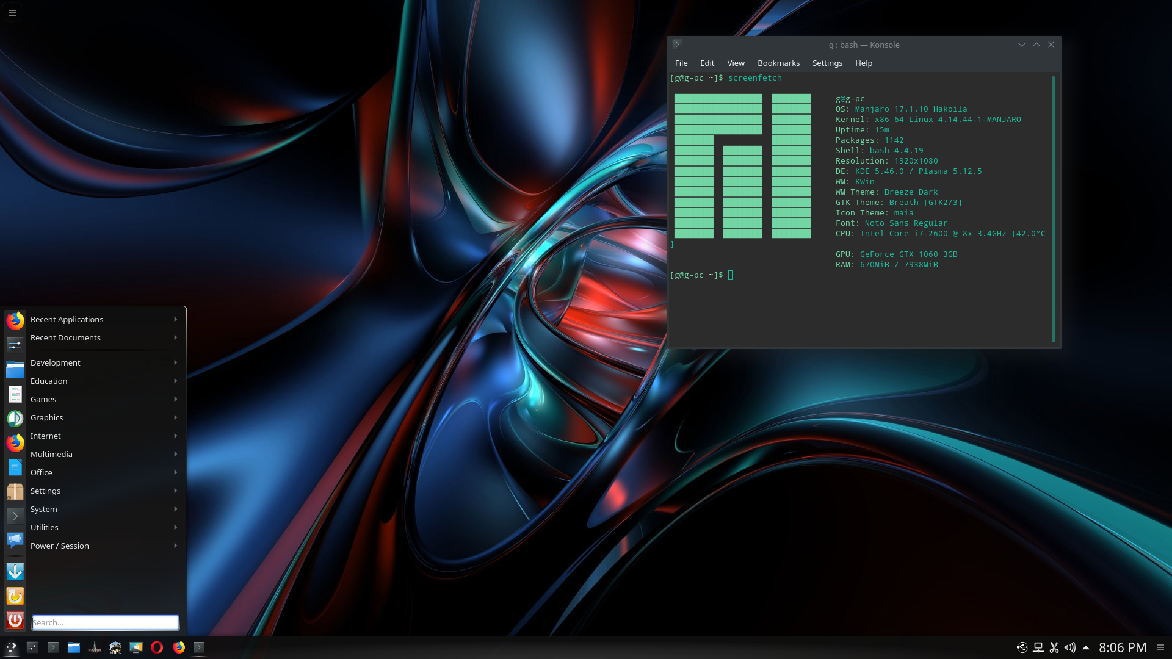Image resolution: width=1172 pixels, height=659 pixels.
Task: Open the audio volume tray icon
Action: tap(1070, 647)
